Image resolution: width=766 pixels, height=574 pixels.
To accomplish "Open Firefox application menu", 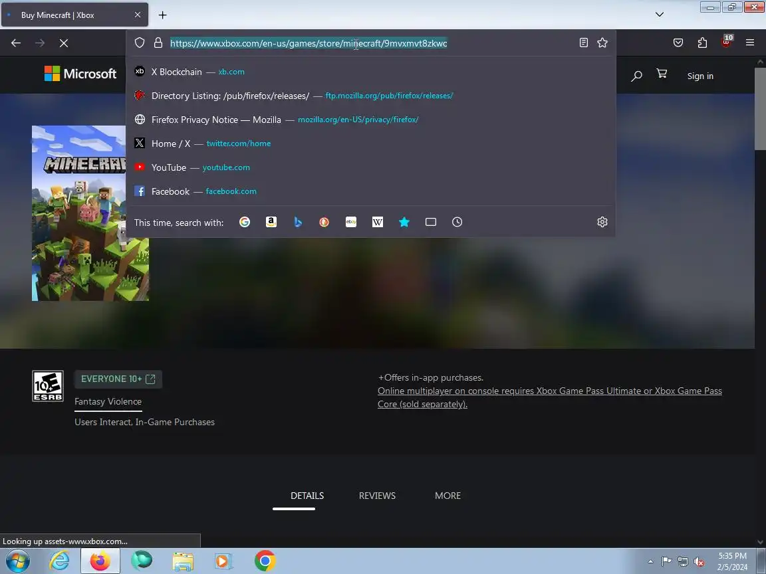I will click(750, 43).
